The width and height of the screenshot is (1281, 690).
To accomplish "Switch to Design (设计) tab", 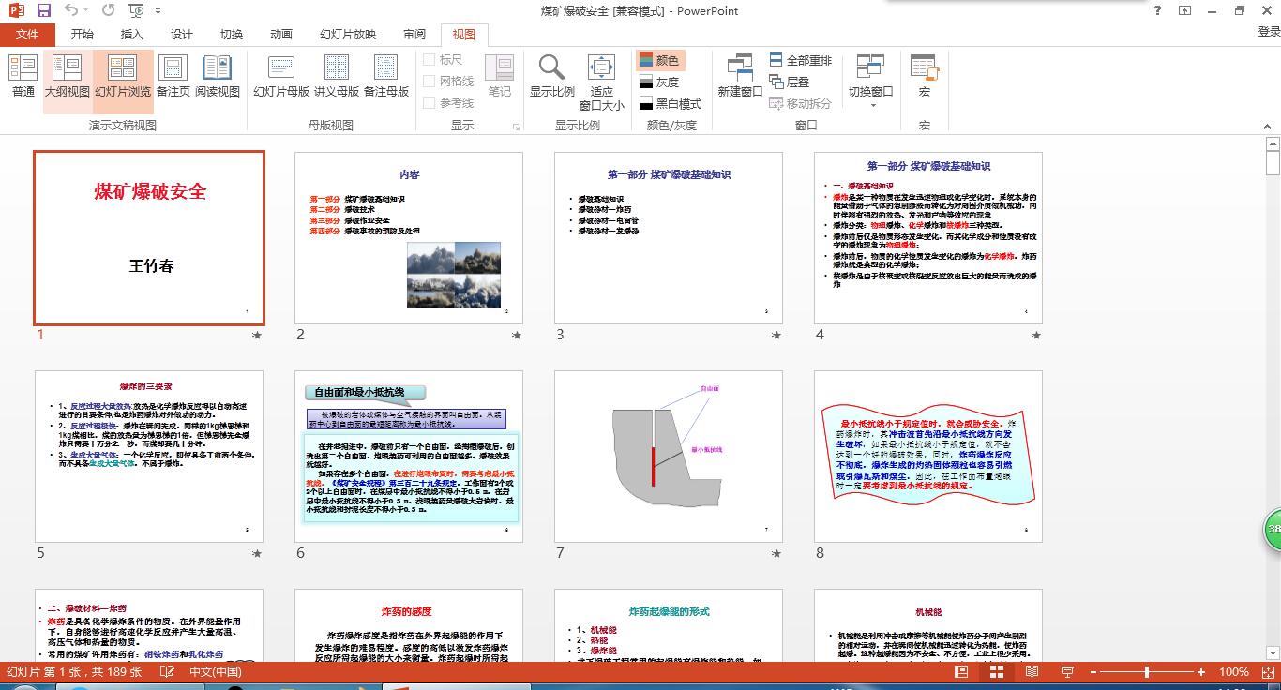I will pos(182,35).
